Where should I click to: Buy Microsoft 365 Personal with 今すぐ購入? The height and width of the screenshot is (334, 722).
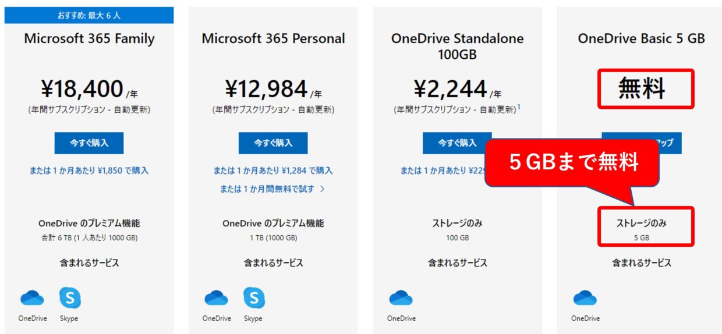coord(273,143)
